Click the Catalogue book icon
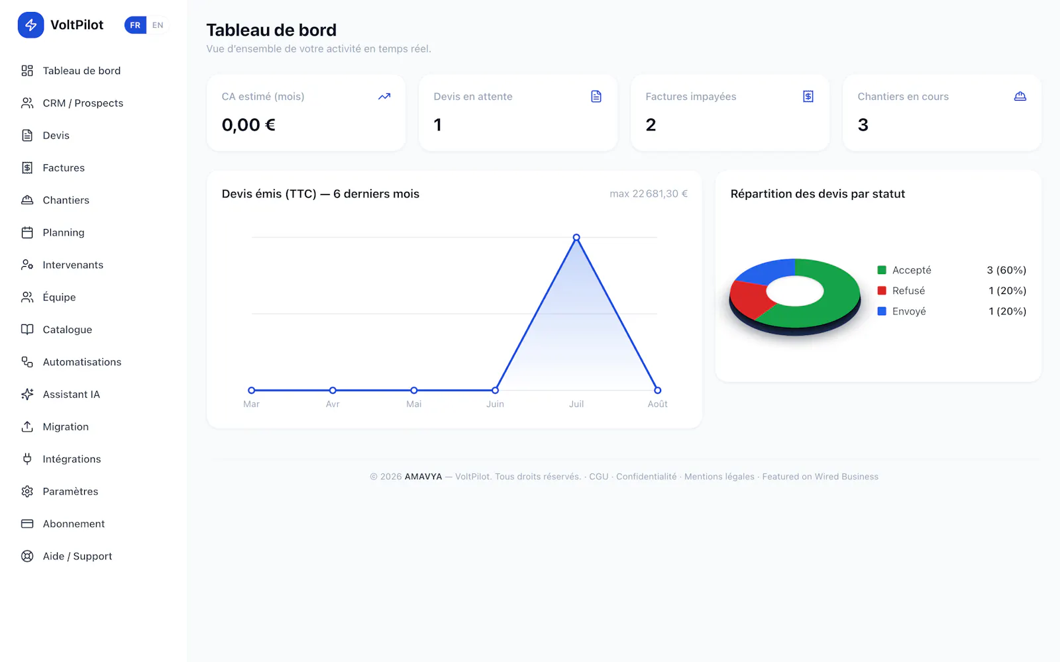The height and width of the screenshot is (662, 1060). (x=27, y=330)
